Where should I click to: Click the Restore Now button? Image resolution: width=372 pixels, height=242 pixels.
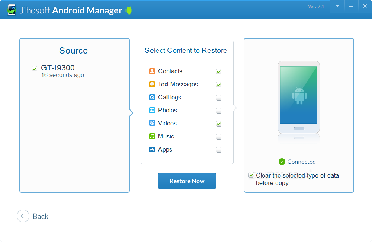coord(187,181)
